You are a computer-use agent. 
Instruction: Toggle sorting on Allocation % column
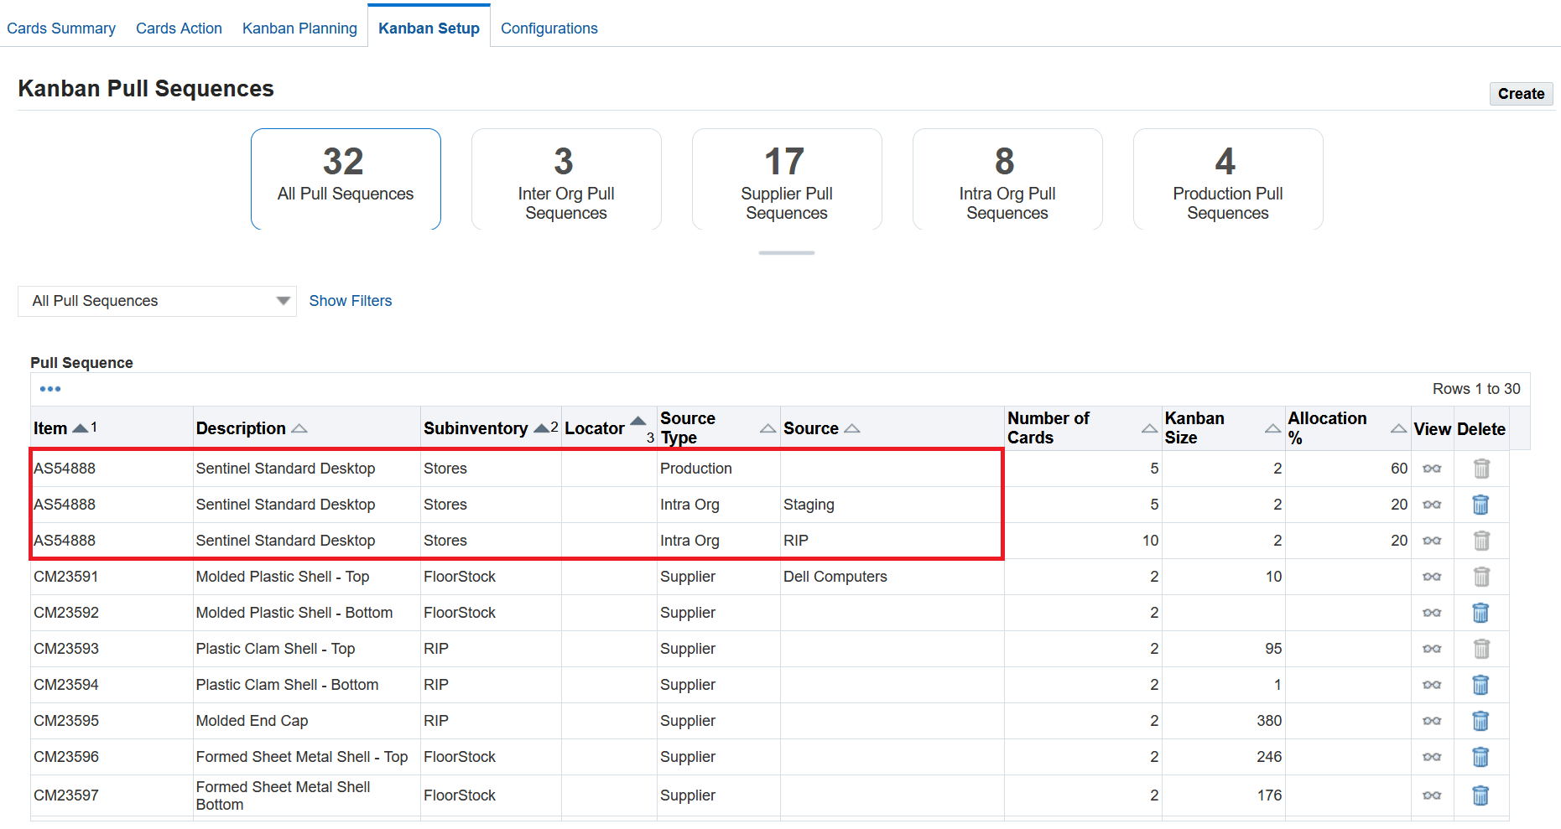(x=1397, y=427)
